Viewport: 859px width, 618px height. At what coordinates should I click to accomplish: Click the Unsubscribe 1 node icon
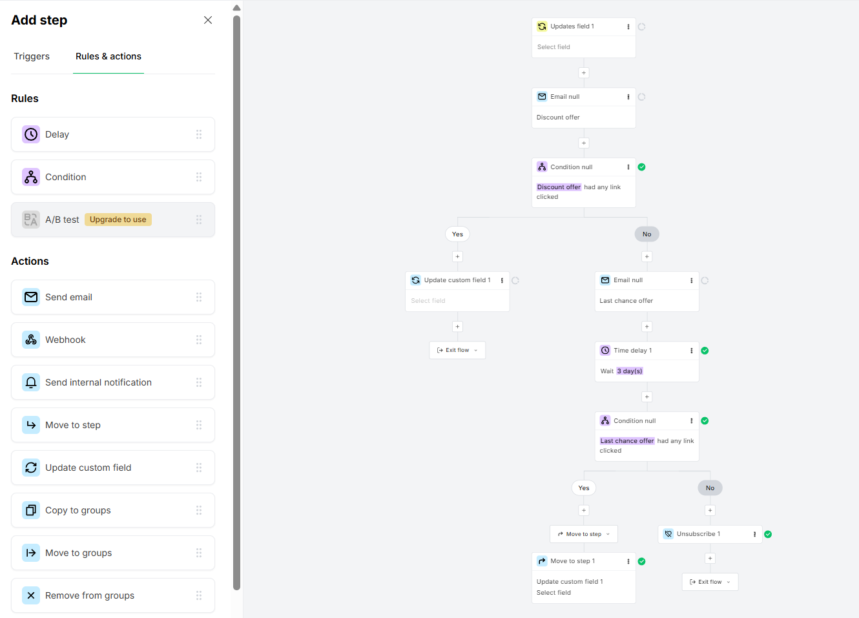[667, 534]
